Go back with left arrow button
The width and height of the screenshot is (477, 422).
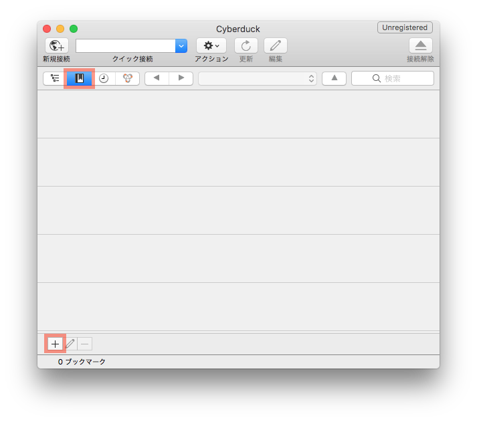[x=157, y=78]
